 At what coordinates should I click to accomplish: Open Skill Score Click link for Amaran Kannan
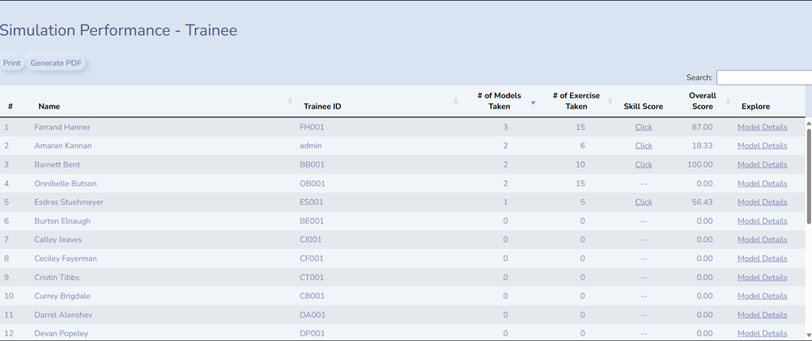[x=644, y=146]
